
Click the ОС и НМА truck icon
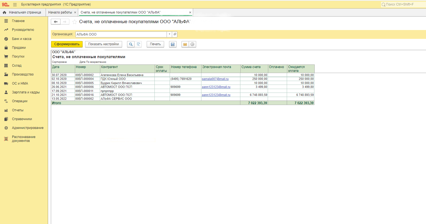(x=6, y=83)
